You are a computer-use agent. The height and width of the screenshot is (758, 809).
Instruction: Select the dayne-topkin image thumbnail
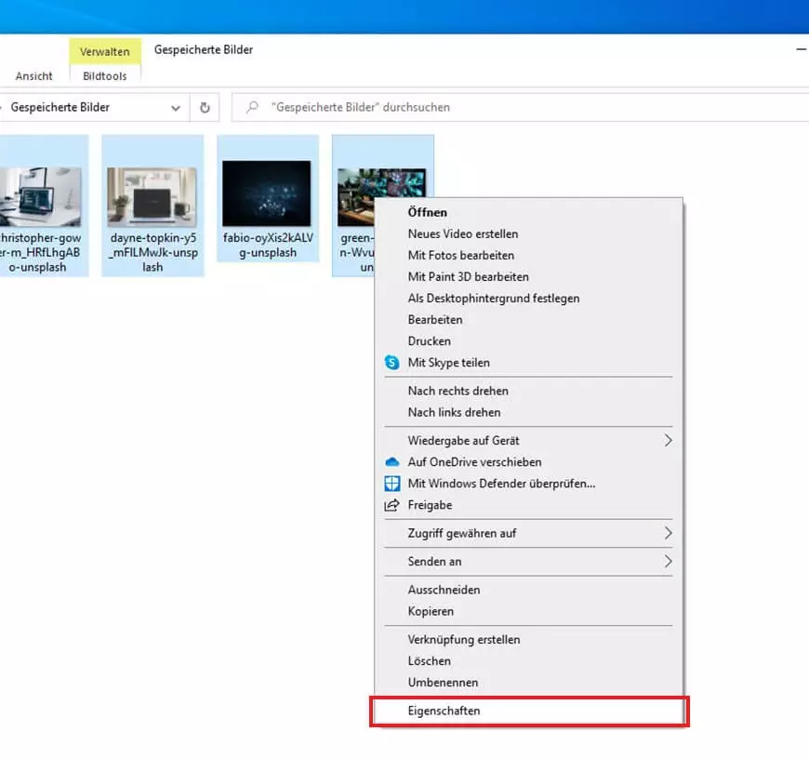pyautogui.click(x=152, y=197)
